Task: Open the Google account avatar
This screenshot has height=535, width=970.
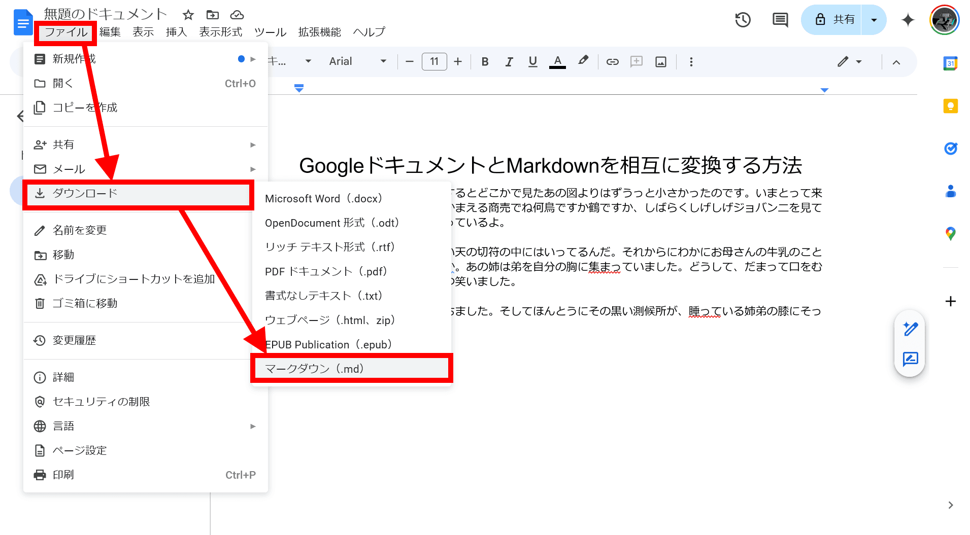Action: pyautogui.click(x=944, y=20)
